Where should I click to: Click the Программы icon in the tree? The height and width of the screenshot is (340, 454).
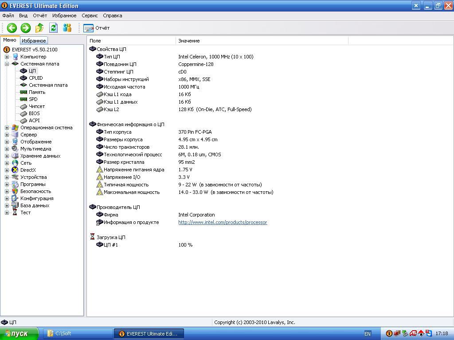click(x=15, y=184)
